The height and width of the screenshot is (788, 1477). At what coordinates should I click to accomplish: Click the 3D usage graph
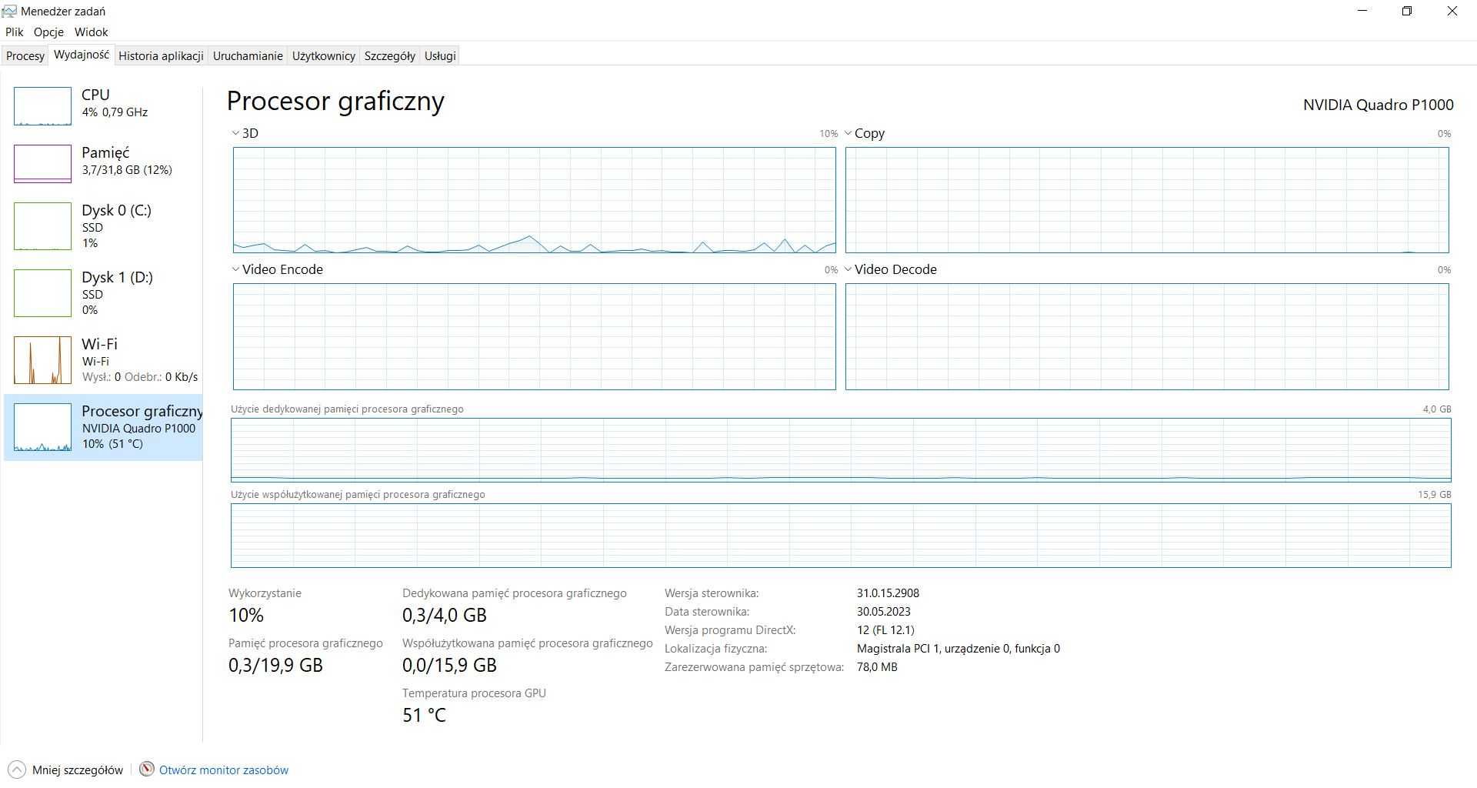(x=535, y=200)
